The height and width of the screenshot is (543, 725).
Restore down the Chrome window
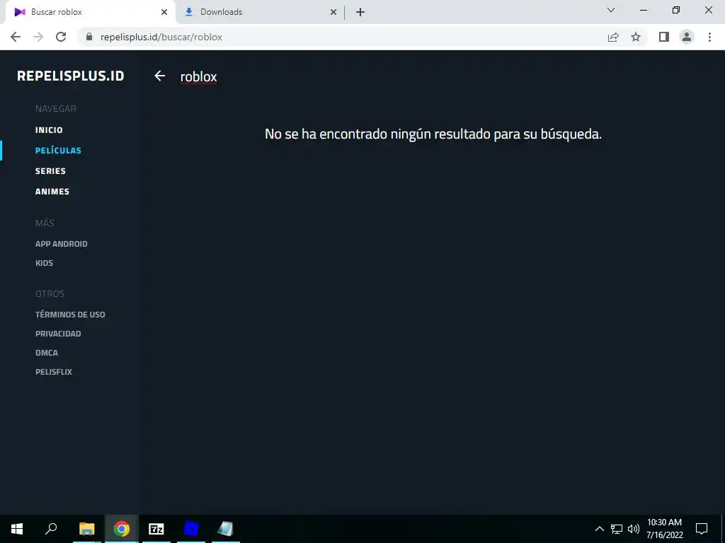coord(676,10)
